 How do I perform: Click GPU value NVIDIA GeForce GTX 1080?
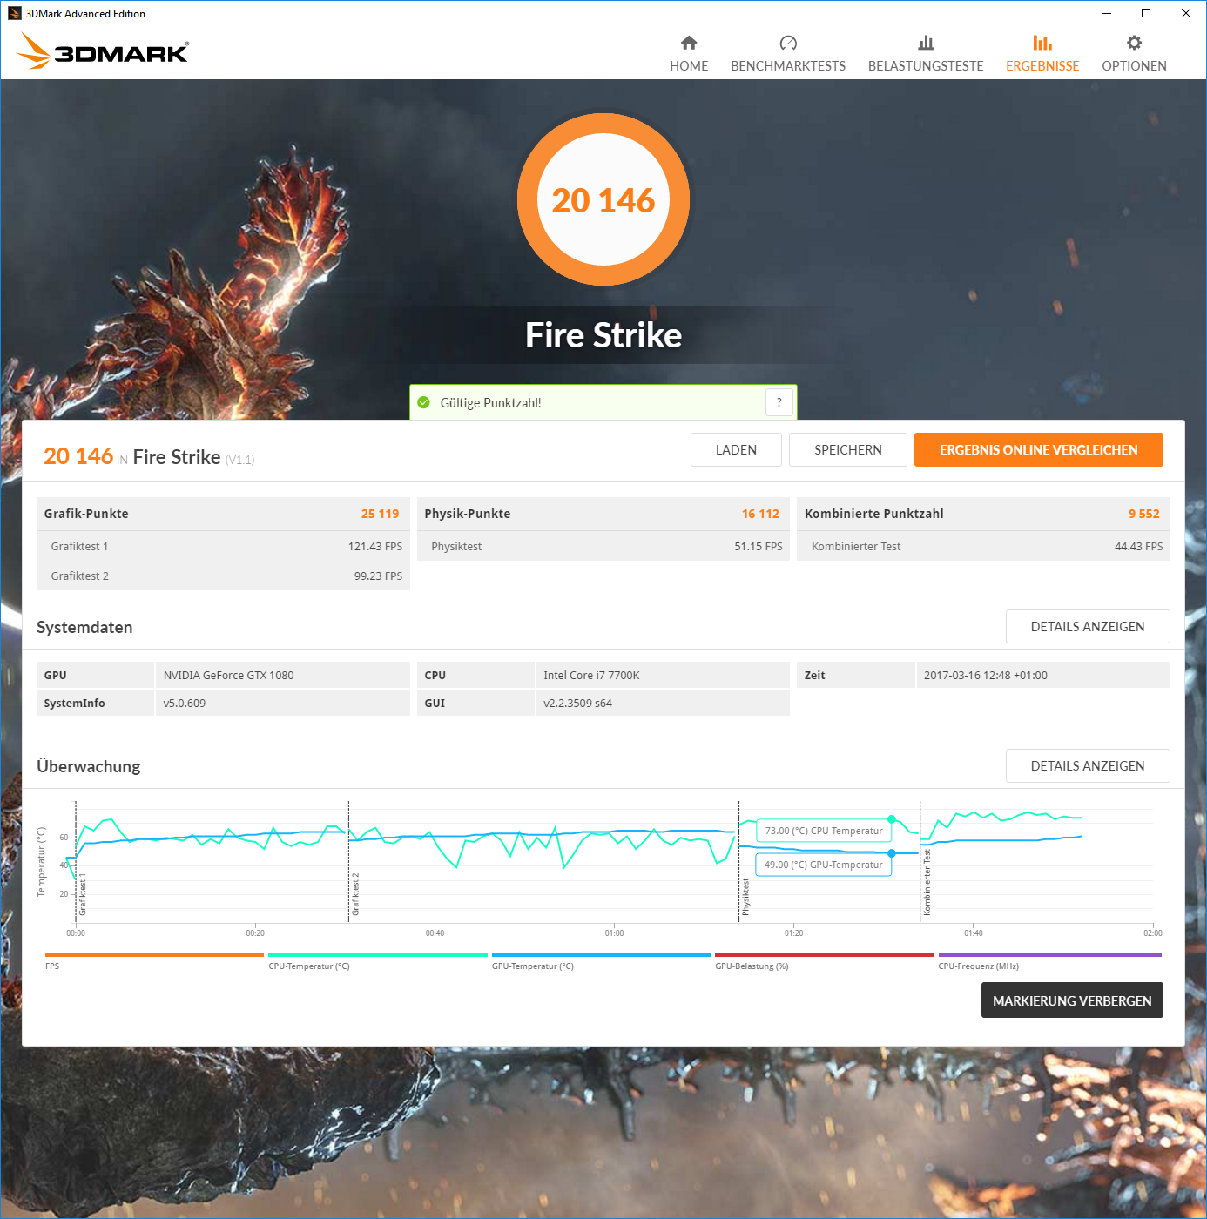coord(229,676)
